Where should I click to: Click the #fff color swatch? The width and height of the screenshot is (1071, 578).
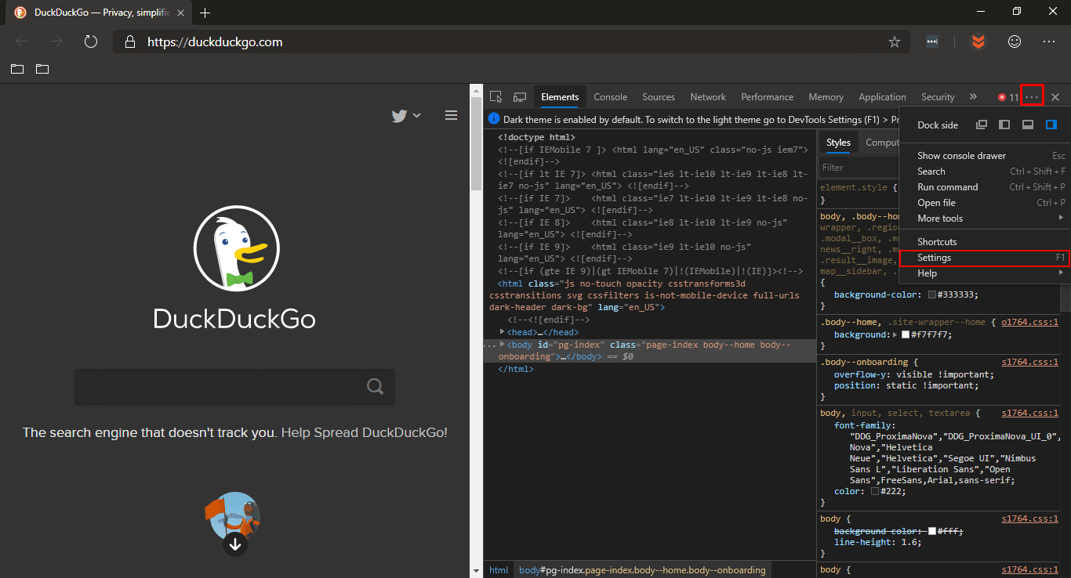932,531
